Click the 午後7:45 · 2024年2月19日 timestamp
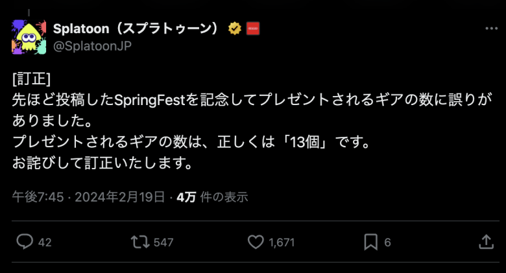The width and height of the screenshot is (506, 273). point(89,197)
